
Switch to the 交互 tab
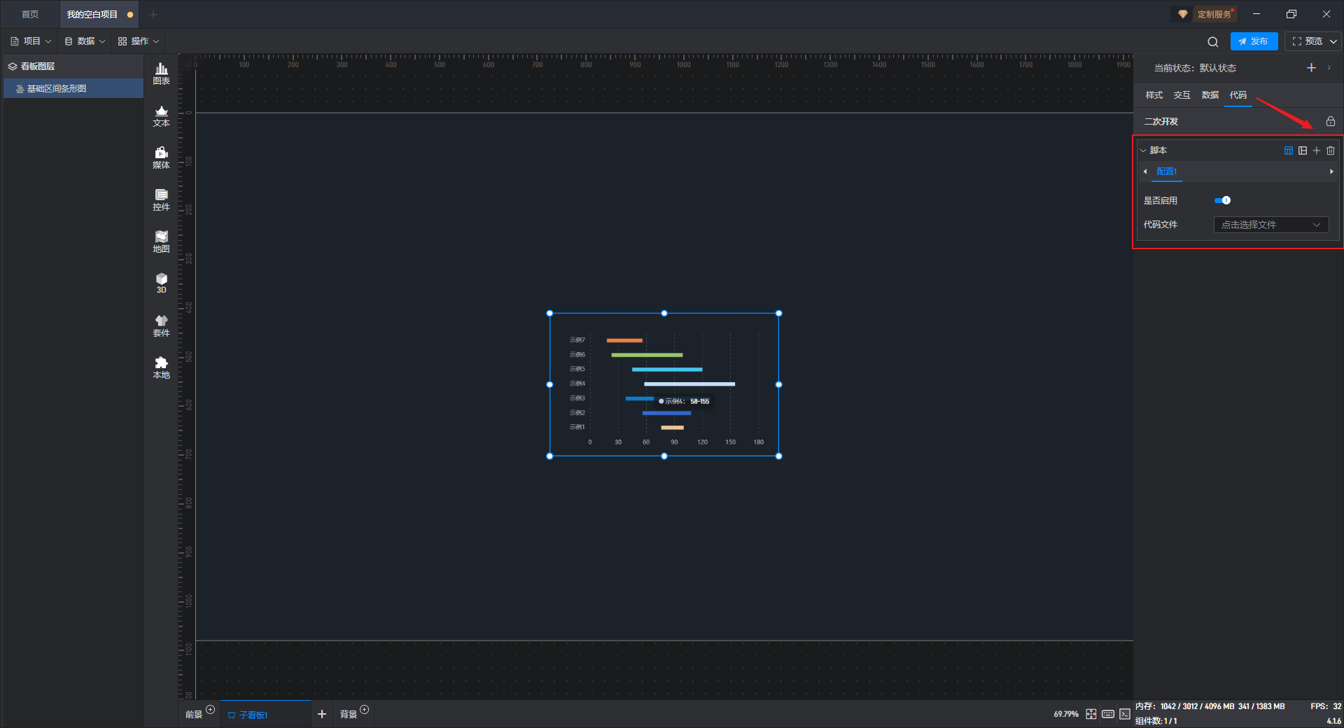[x=1182, y=95]
